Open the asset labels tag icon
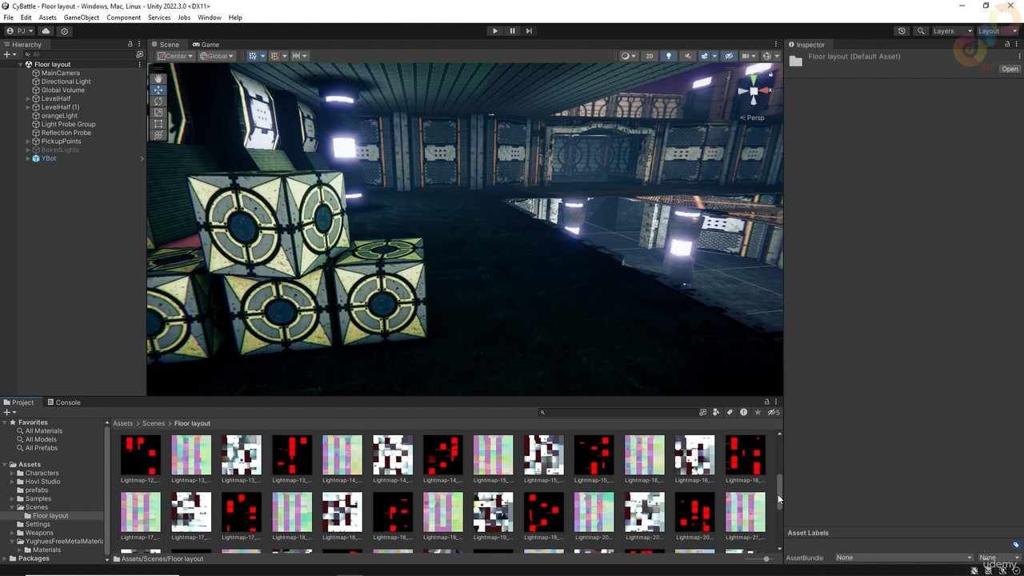The image size is (1024, 576). [x=1016, y=545]
